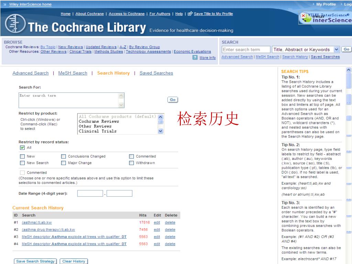Check the New record status checkbox

(x=22, y=156)
